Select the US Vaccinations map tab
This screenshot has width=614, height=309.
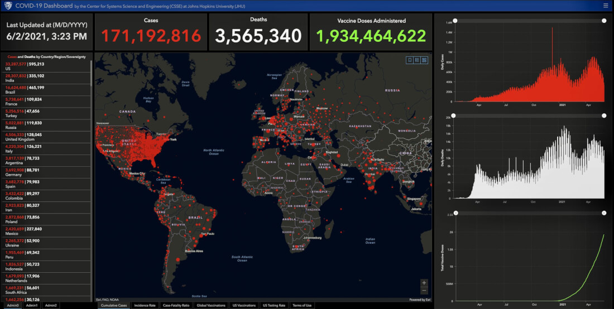click(244, 305)
